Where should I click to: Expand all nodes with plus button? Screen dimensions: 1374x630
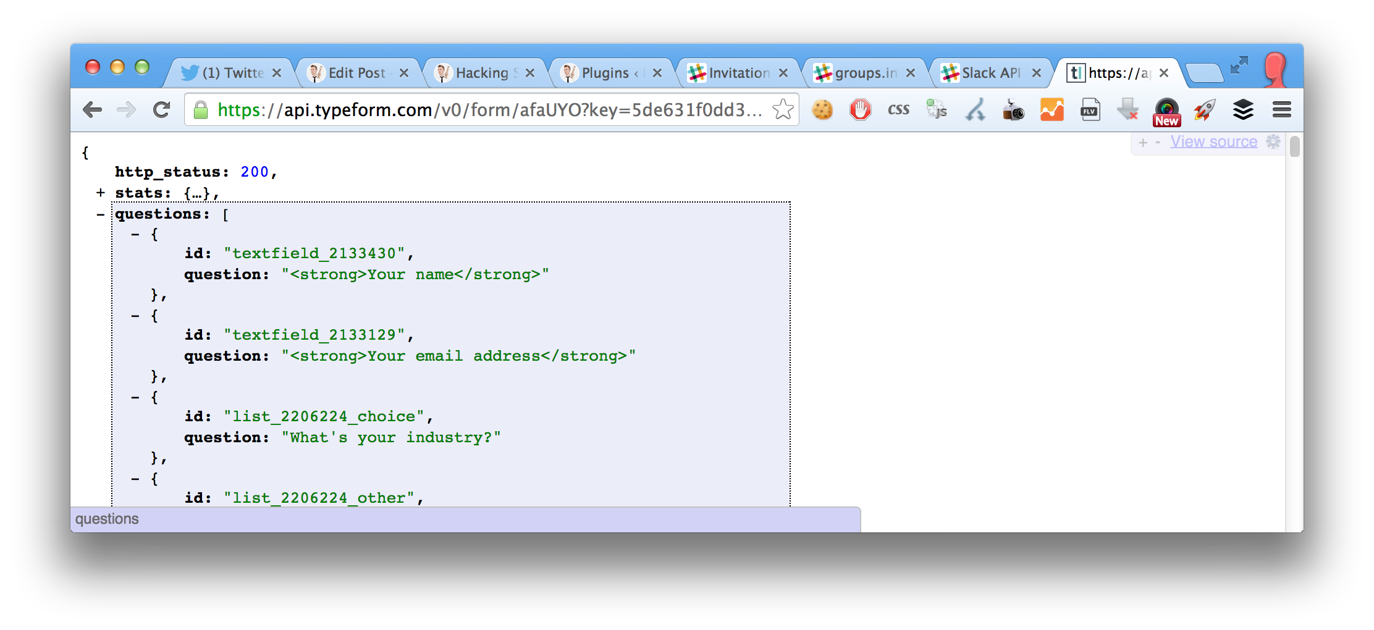(x=1143, y=143)
